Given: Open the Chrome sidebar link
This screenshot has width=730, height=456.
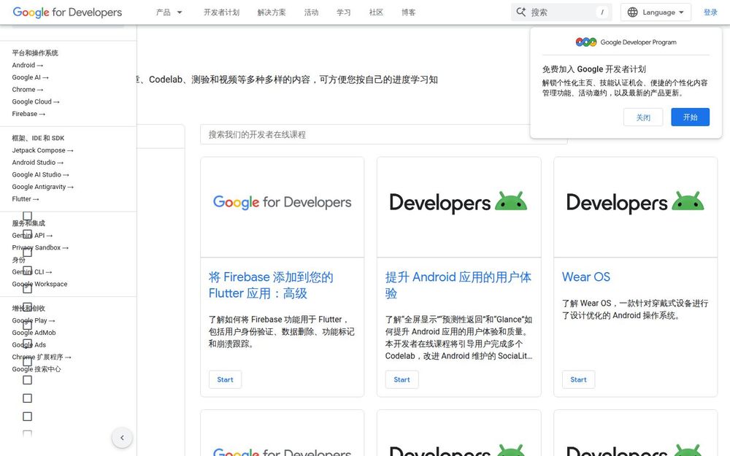Looking at the screenshot, I should click(28, 89).
